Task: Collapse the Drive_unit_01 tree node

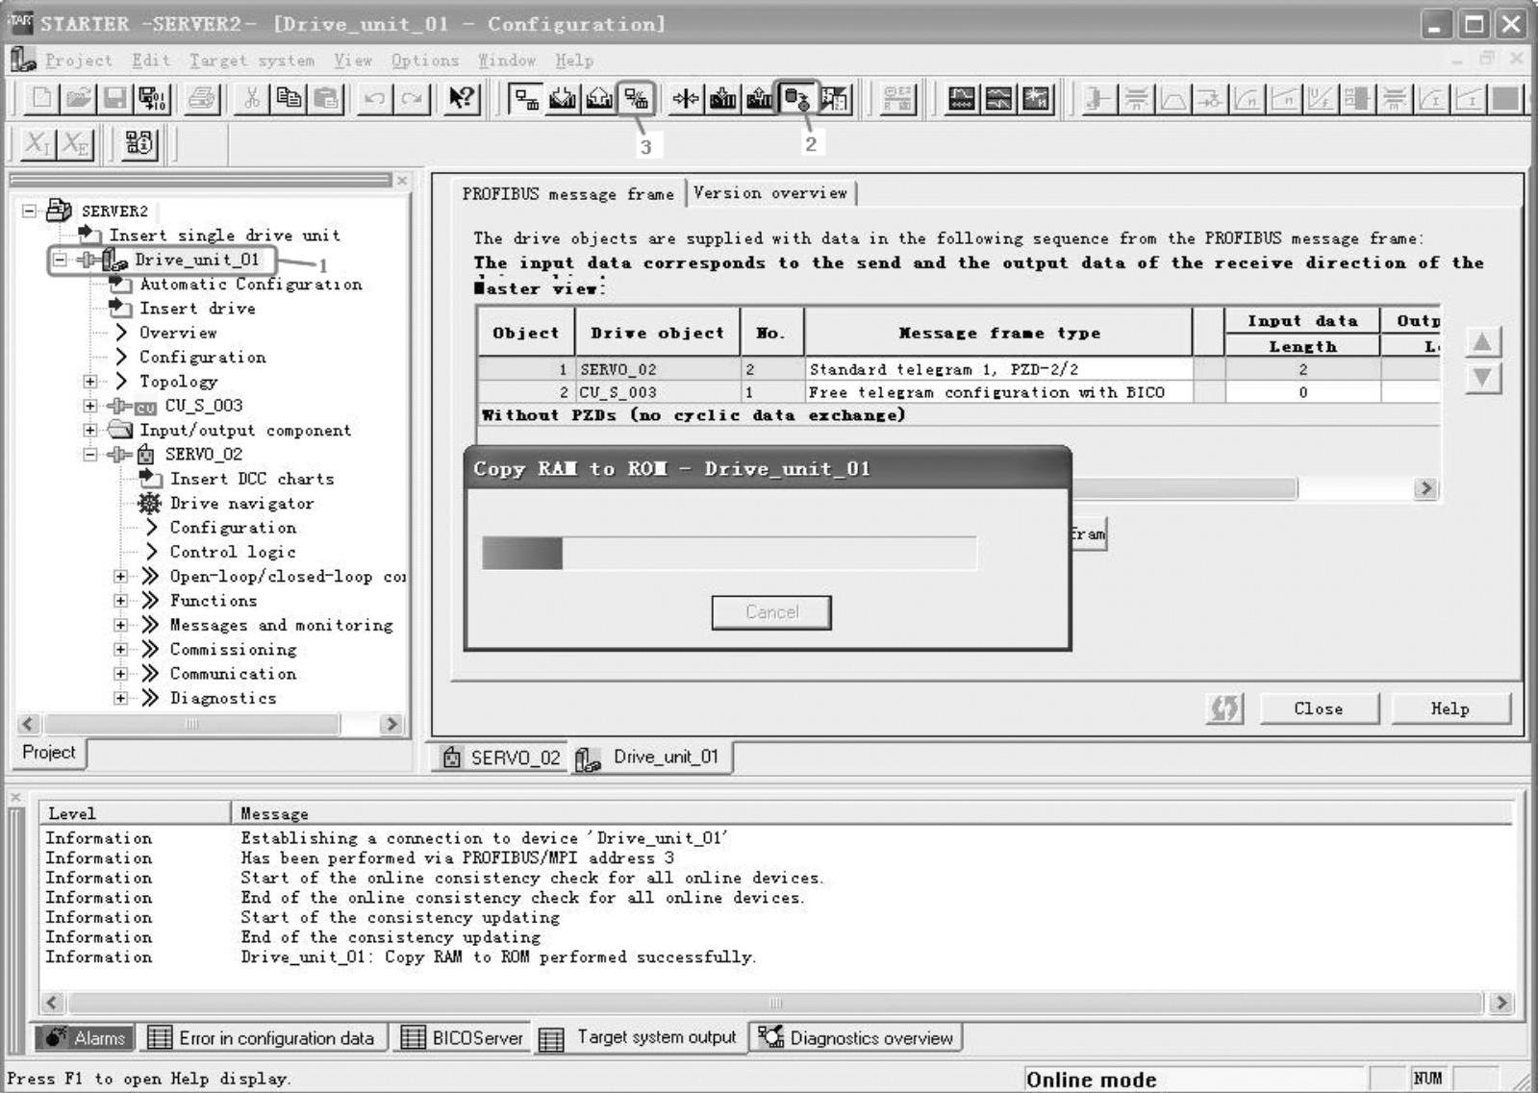Action: click(x=60, y=260)
